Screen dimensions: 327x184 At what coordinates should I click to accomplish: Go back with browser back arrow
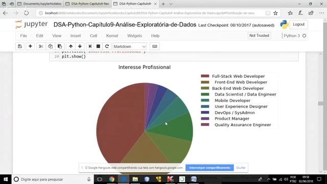pyautogui.click(x=5, y=13)
